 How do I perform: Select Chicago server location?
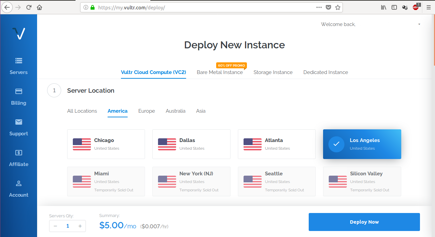(x=106, y=144)
